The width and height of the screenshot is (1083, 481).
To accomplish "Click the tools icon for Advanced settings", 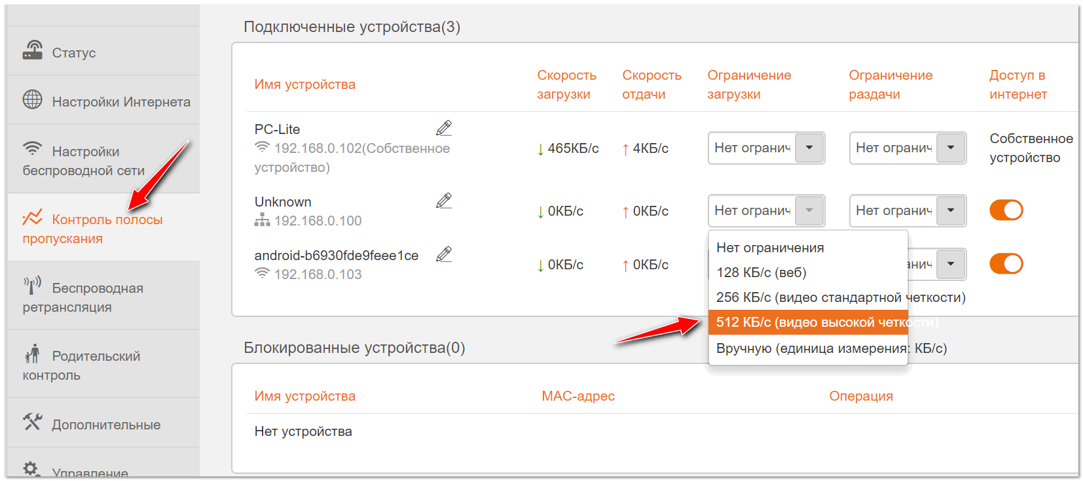I will click(x=32, y=422).
